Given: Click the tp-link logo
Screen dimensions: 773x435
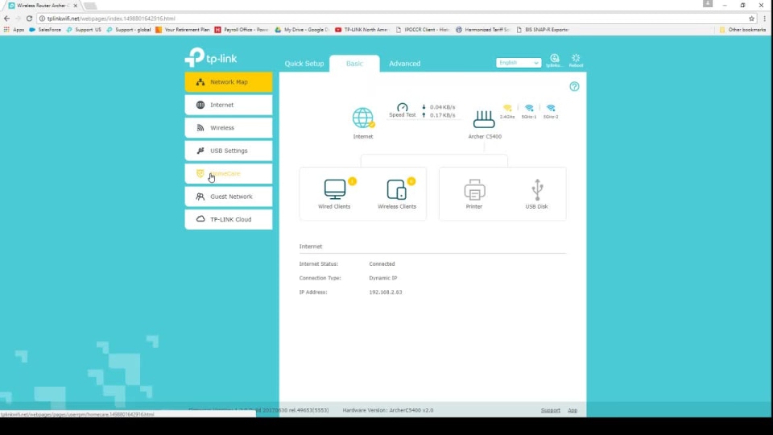Looking at the screenshot, I should coord(211,58).
